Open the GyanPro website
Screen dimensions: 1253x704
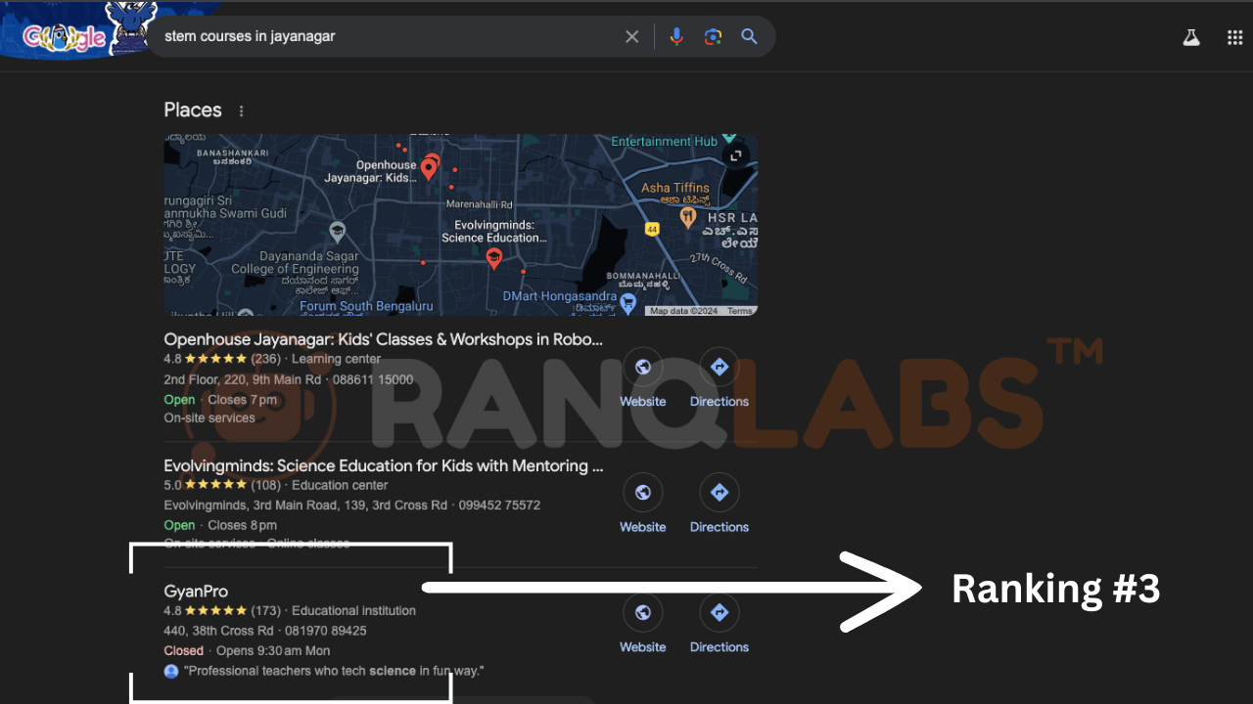click(642, 624)
